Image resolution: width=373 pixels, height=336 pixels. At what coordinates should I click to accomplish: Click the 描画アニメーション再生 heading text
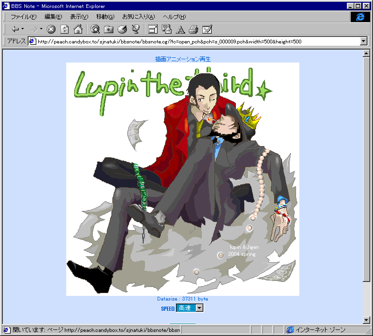[183, 59]
